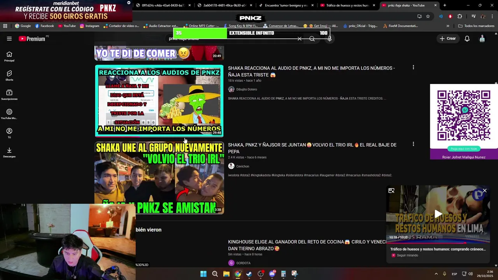Bookmark this page with the star

[428, 16]
